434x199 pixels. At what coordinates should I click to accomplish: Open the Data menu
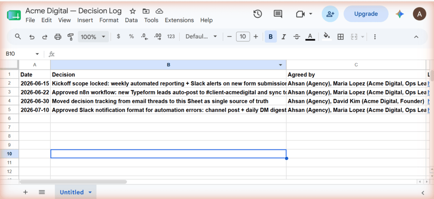pyautogui.click(x=131, y=20)
